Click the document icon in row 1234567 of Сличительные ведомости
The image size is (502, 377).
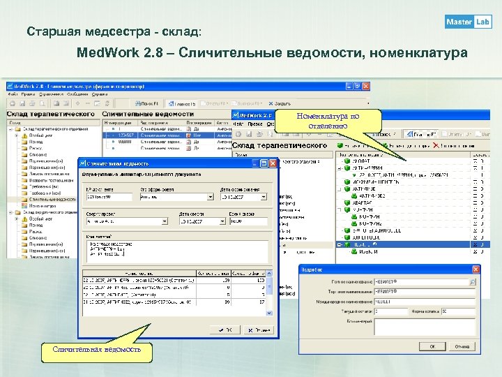189,135
